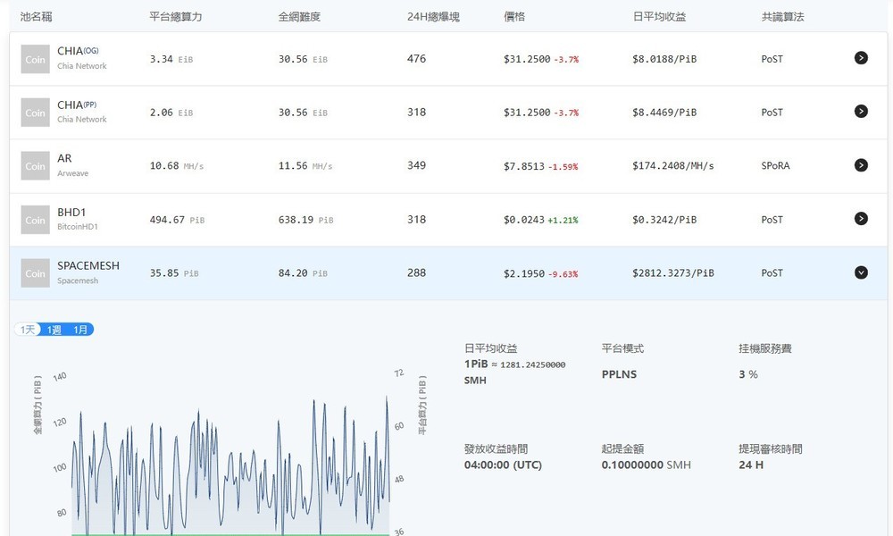This screenshot has width=893, height=536.
Task: Click the 全網難度 column header
Action: 299,17
